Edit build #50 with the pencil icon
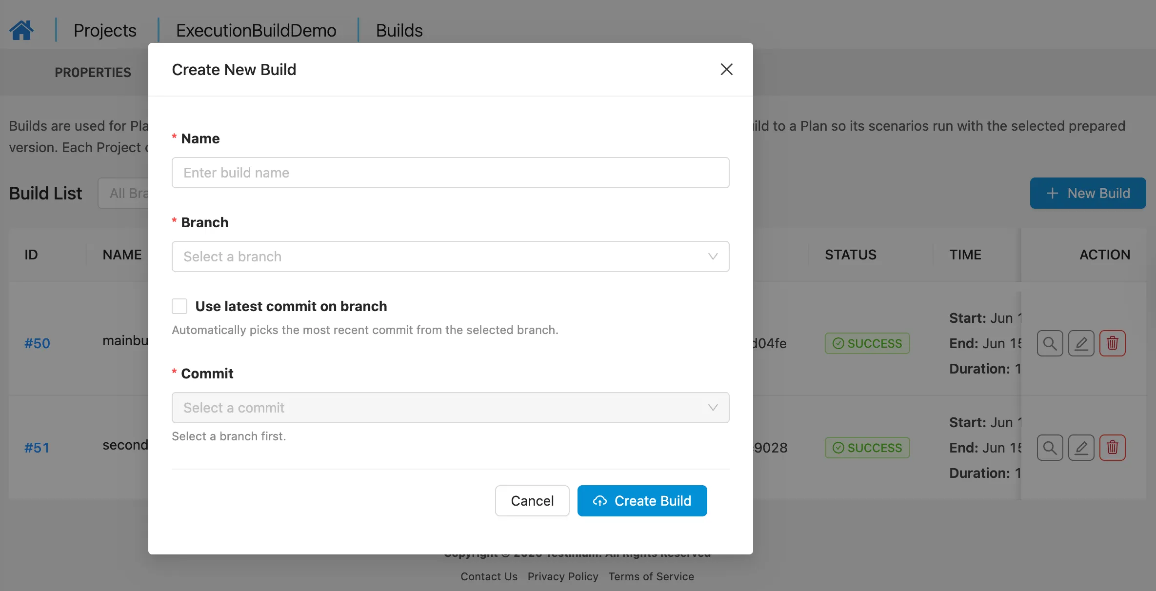This screenshot has width=1156, height=591. pos(1081,343)
